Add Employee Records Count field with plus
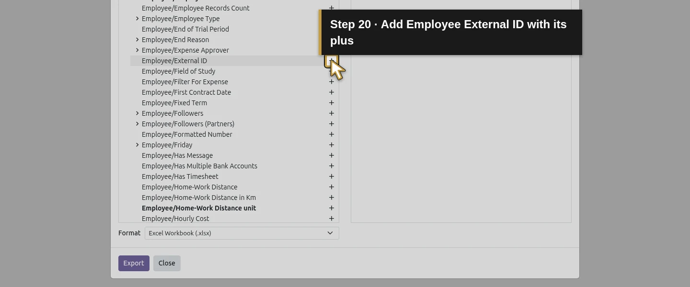The width and height of the screenshot is (690, 287). point(331,8)
